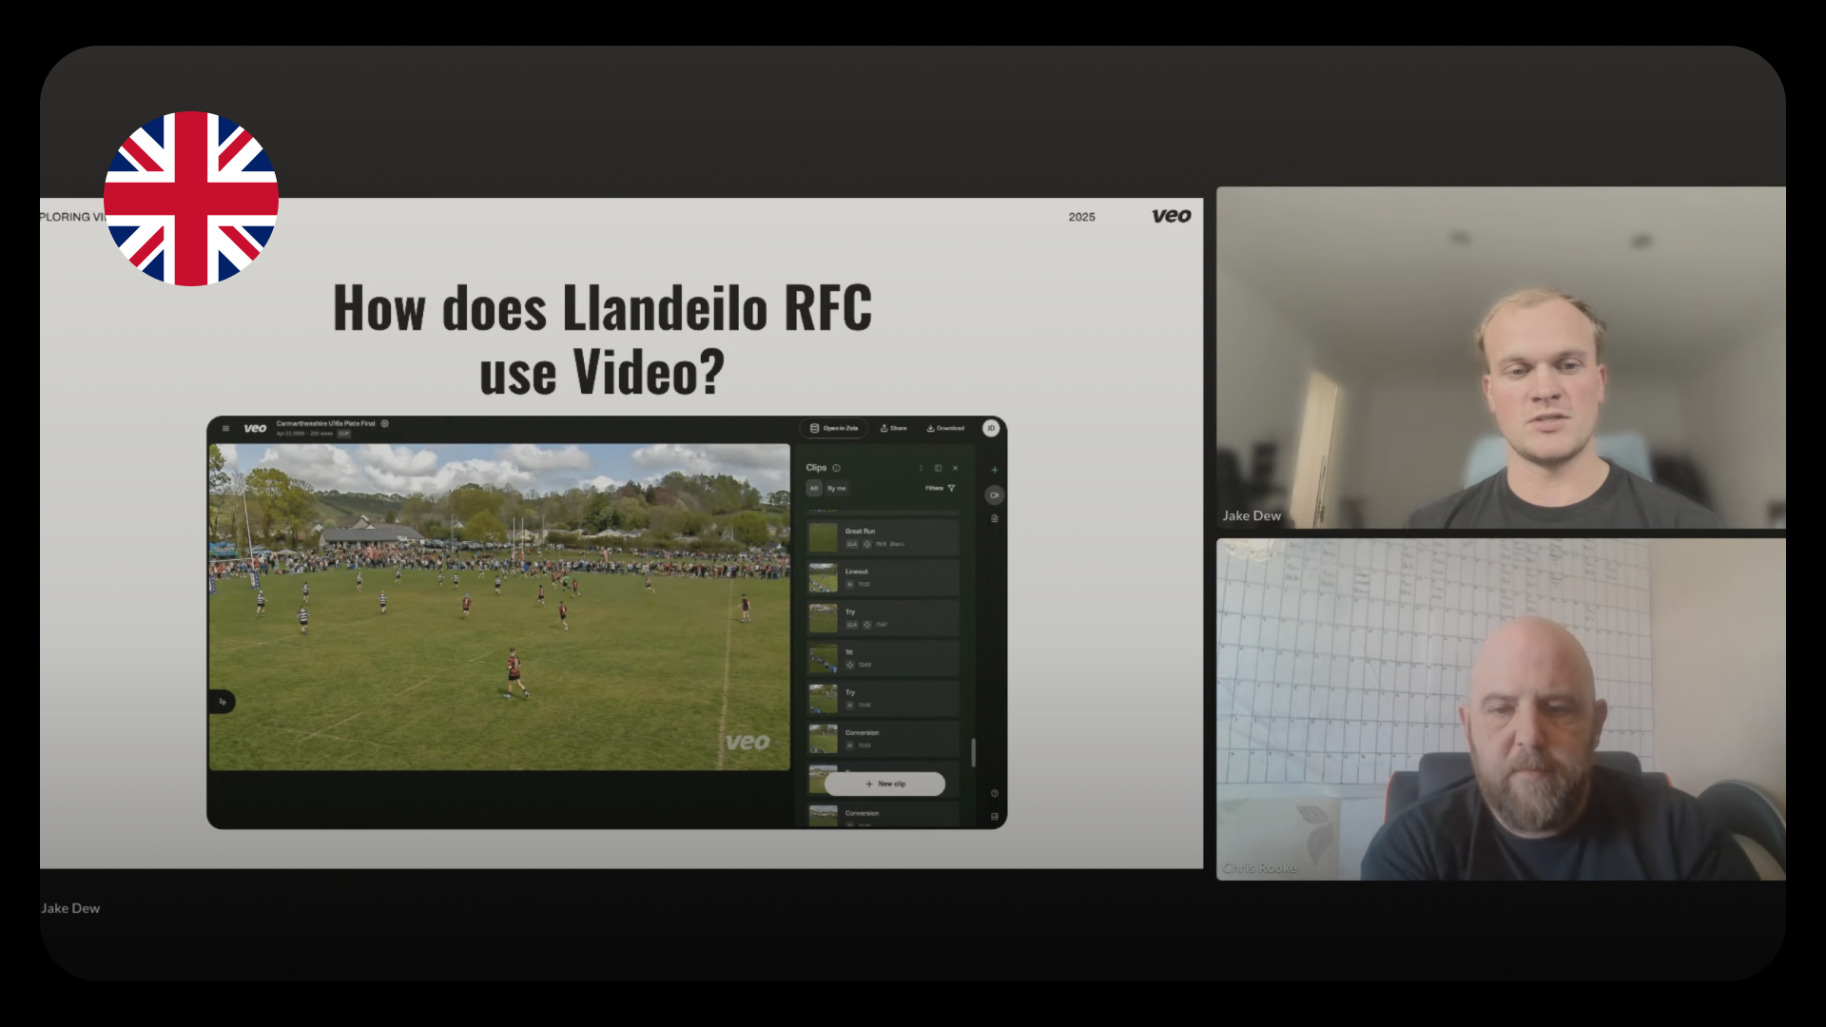Click the match settings gear icon
Viewport: 1826px width, 1027px height.
tap(385, 424)
